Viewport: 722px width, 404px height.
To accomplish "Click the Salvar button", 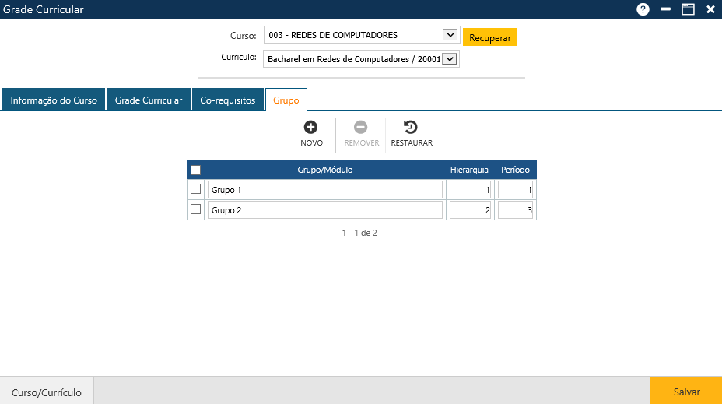I will pos(686,392).
